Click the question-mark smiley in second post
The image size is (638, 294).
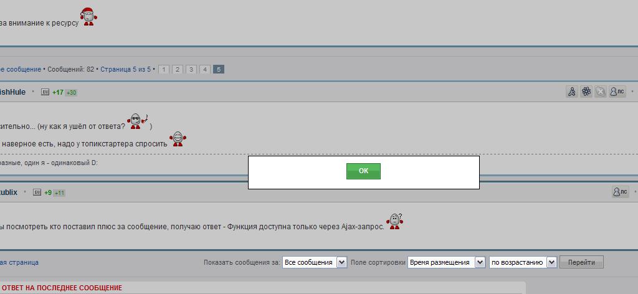pyautogui.click(x=394, y=221)
